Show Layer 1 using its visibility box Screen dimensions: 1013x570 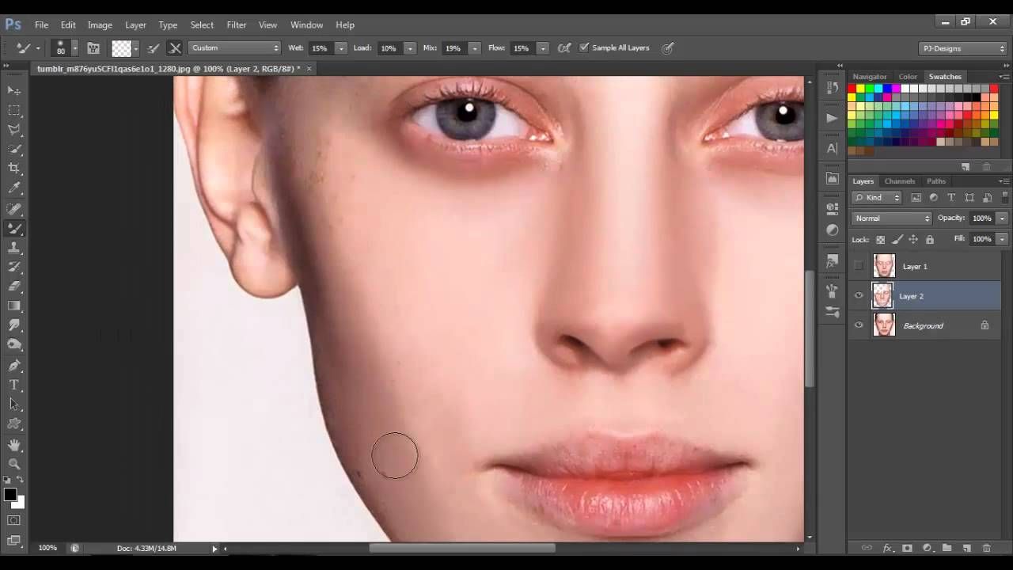pos(859,266)
